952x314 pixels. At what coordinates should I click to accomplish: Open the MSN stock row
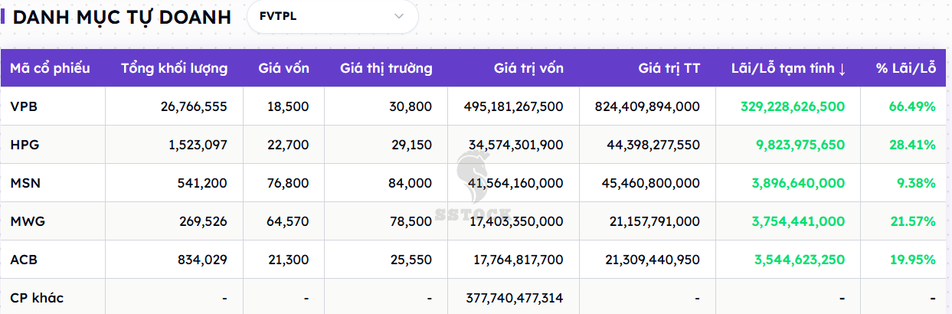(x=25, y=183)
